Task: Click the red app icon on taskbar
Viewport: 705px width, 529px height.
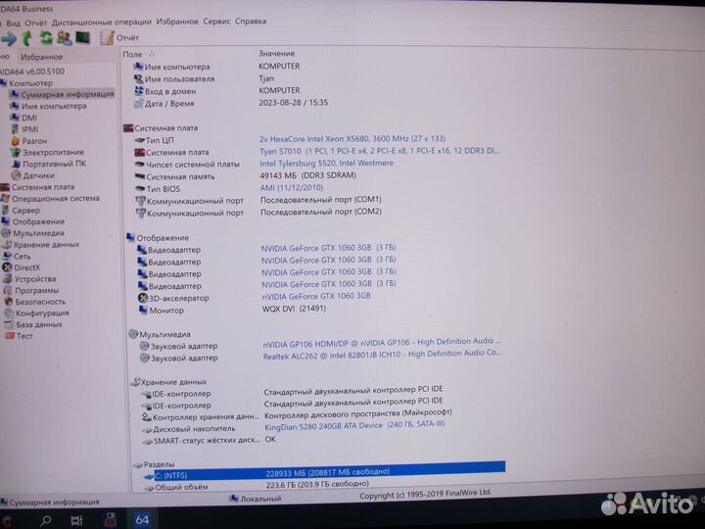Action: click(110, 520)
